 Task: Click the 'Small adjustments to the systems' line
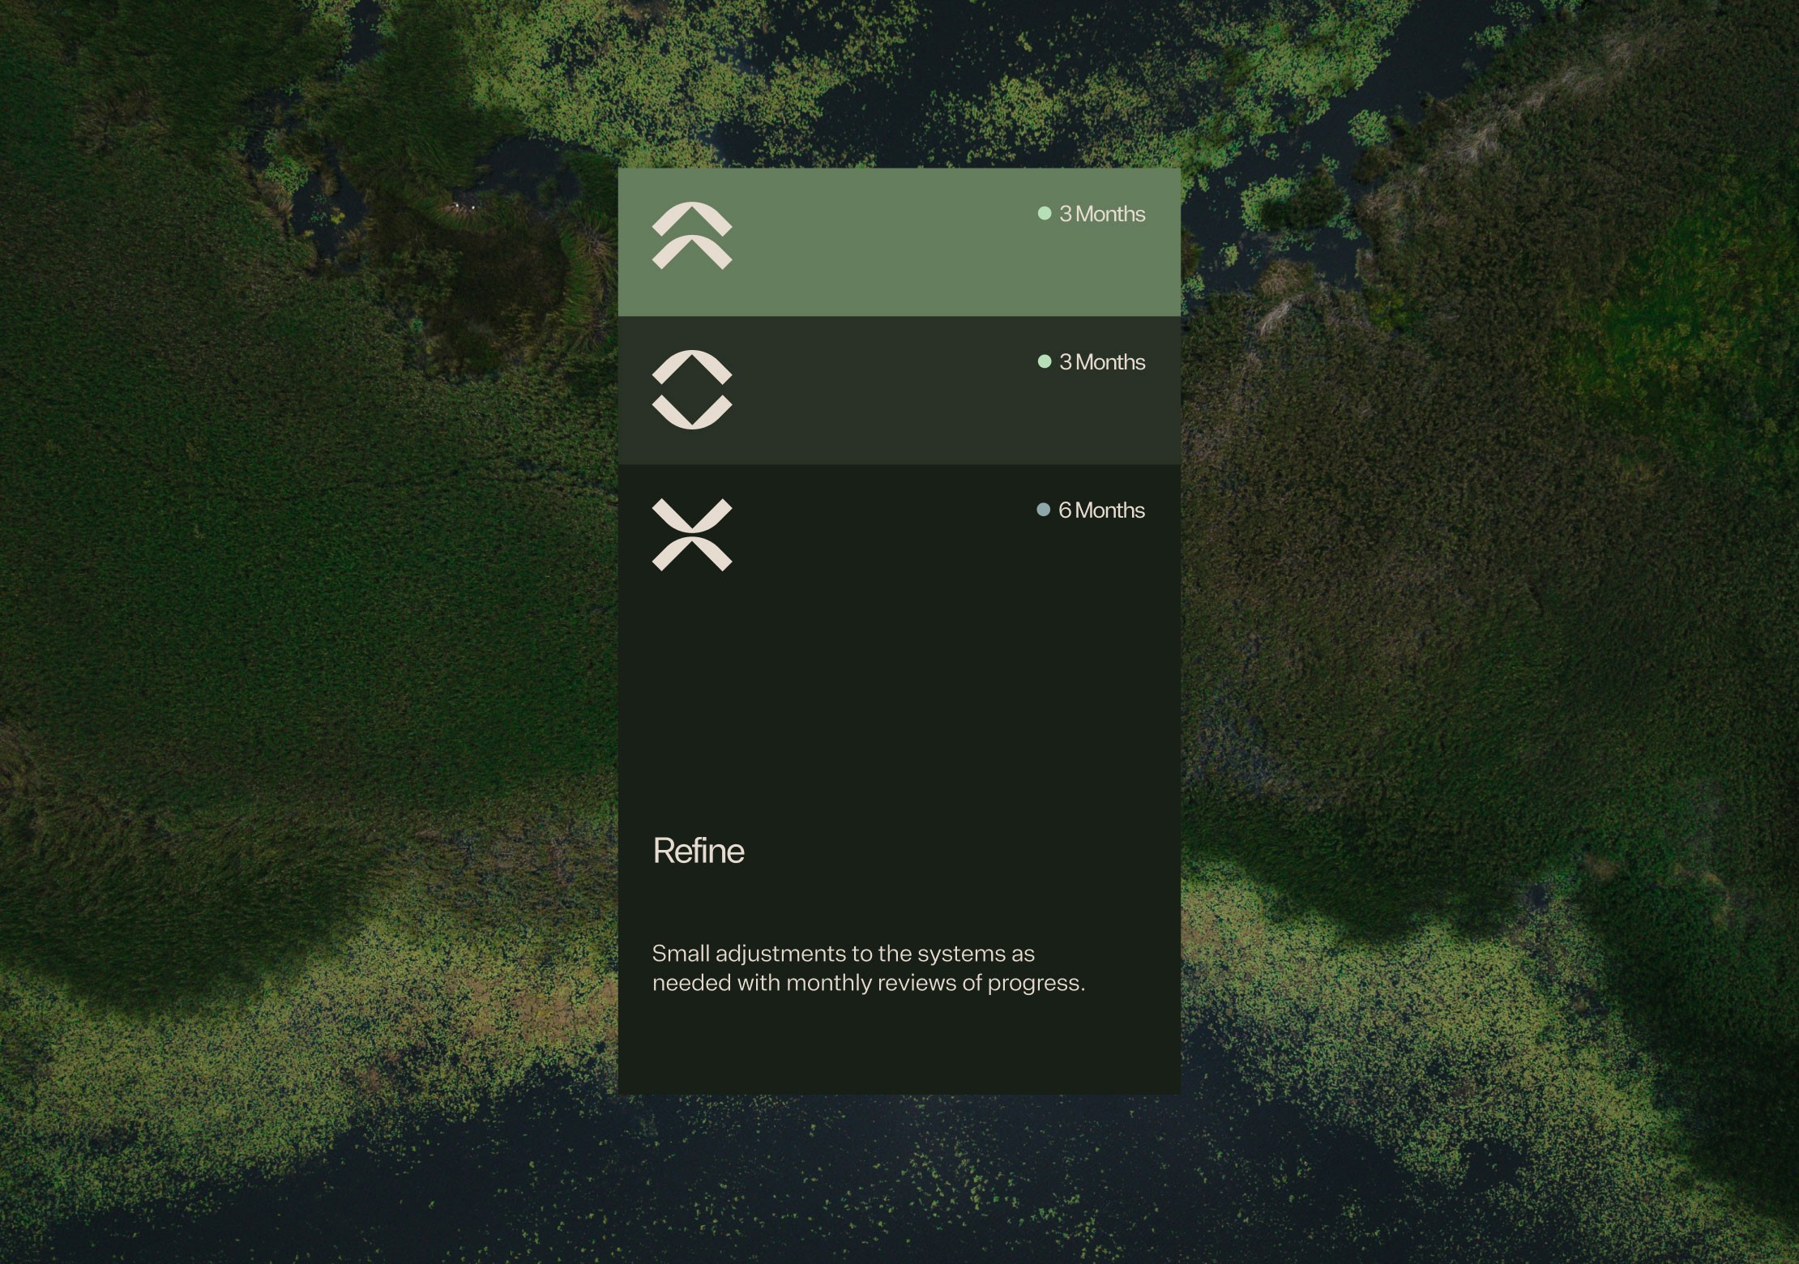click(x=843, y=954)
